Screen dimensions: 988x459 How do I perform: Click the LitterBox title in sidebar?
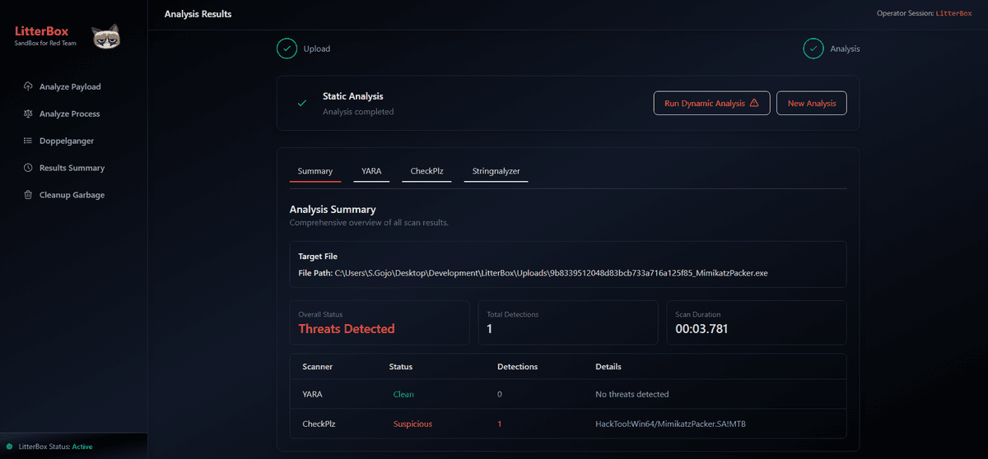(41, 31)
